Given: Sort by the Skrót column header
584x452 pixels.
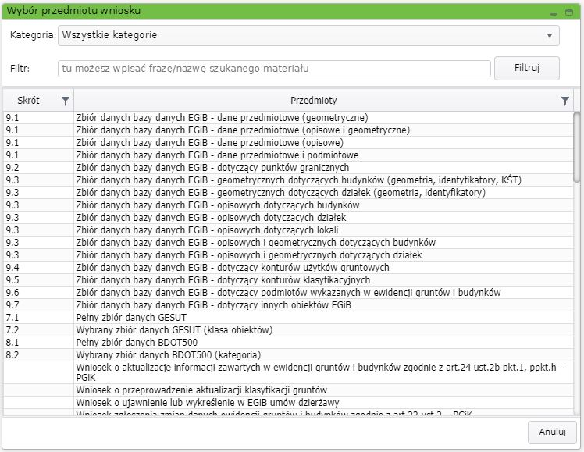Looking at the screenshot, I should tap(31, 101).
